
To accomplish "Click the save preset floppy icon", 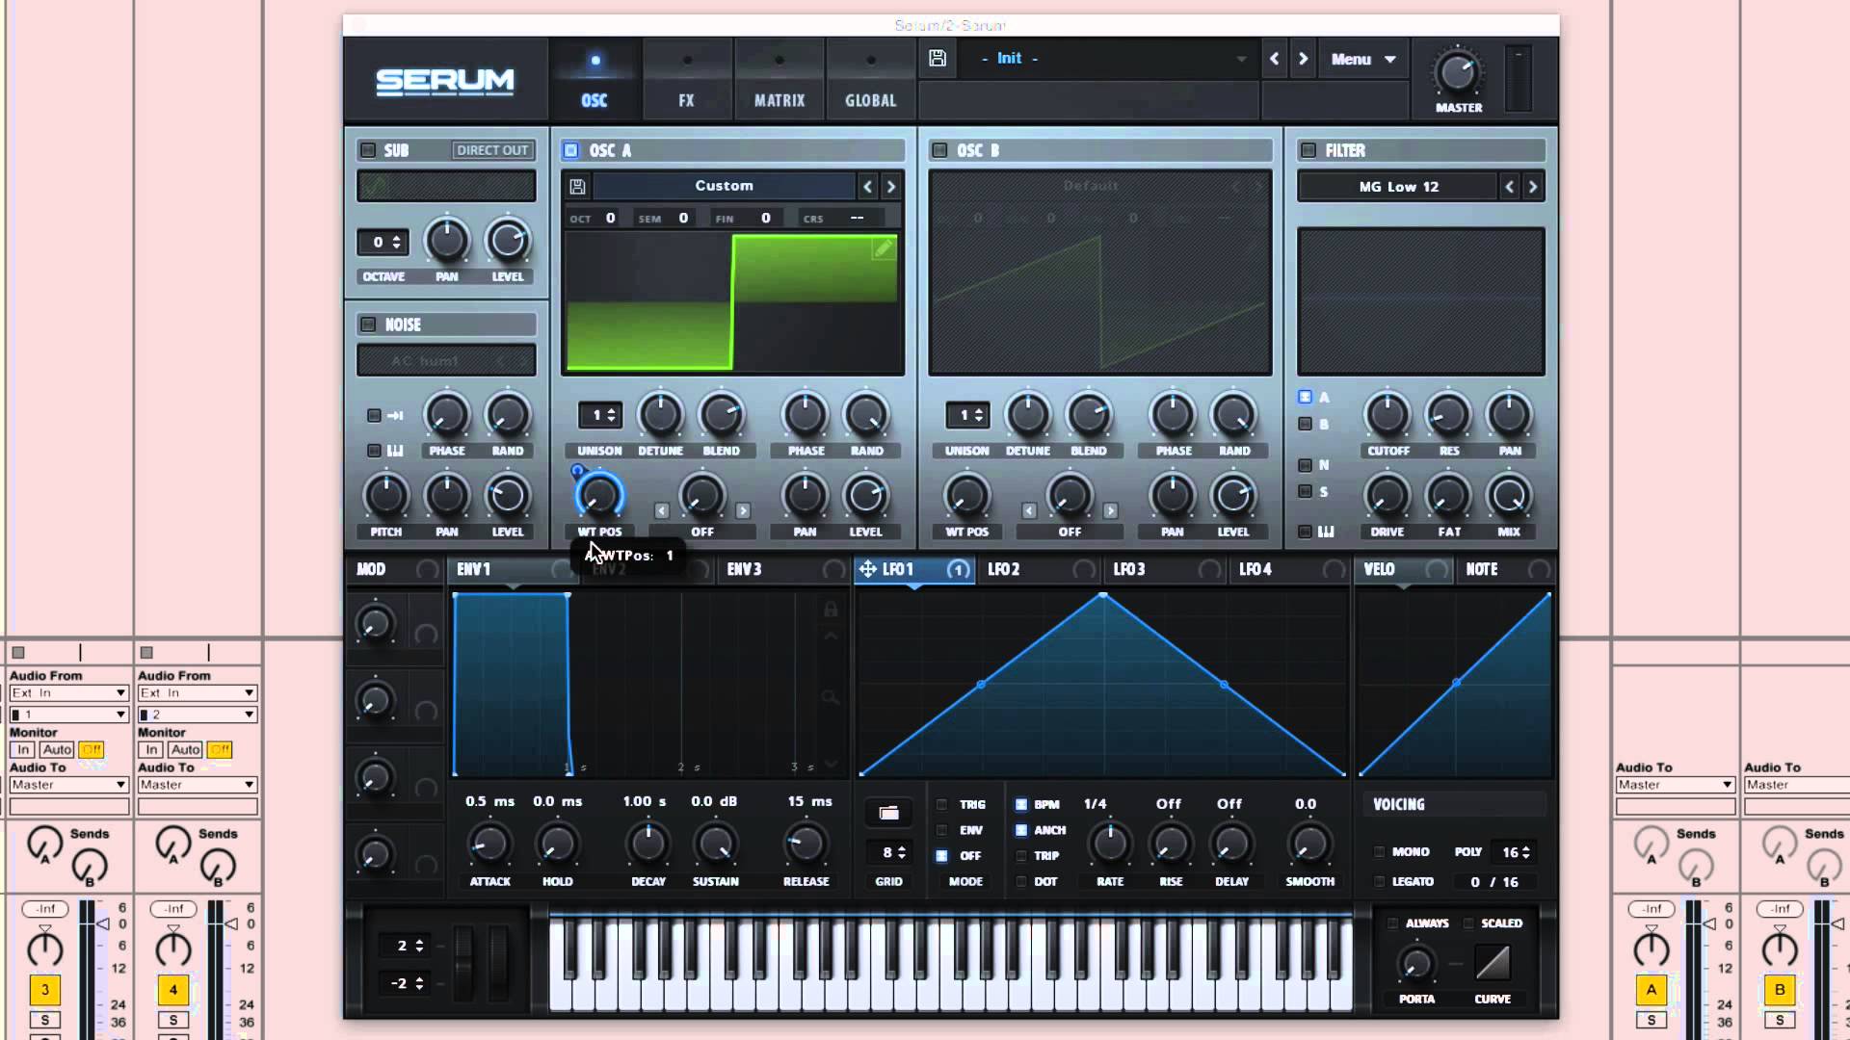I will point(937,59).
